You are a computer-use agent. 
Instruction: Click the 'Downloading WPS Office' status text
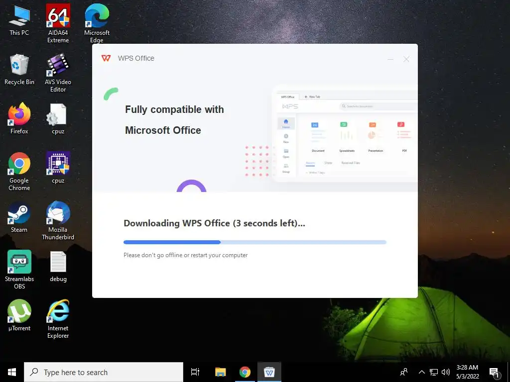(x=214, y=223)
